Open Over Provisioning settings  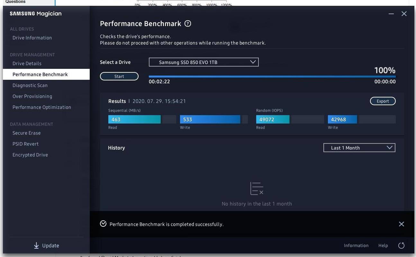coord(32,96)
